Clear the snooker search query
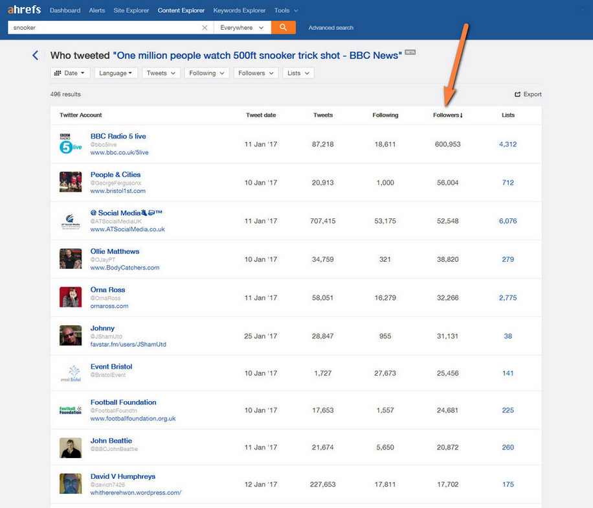The width and height of the screenshot is (593, 508). click(205, 28)
